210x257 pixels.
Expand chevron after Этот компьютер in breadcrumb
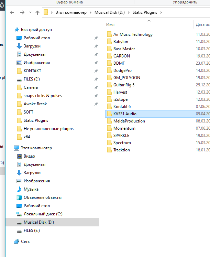point(90,12)
